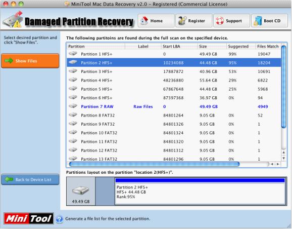This screenshot has height=229, width=292.
Task: Sort by the Label column header
Action: pyautogui.click(x=143, y=46)
